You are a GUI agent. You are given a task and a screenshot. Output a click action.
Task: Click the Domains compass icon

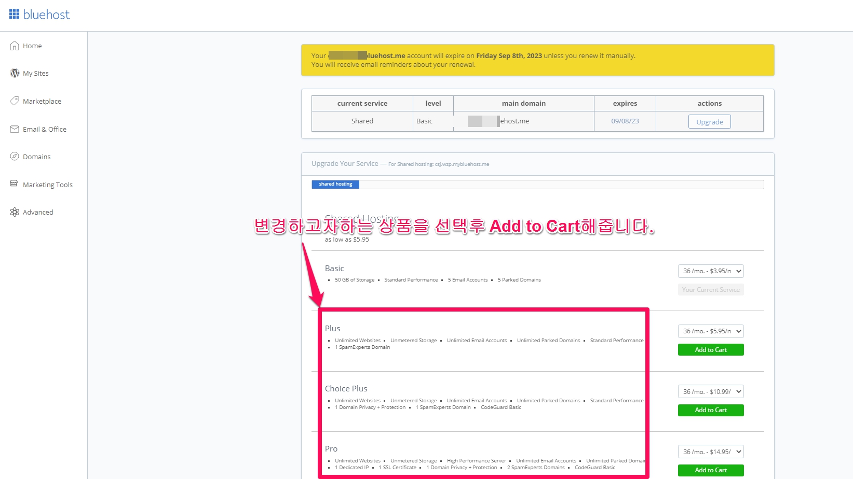point(15,157)
